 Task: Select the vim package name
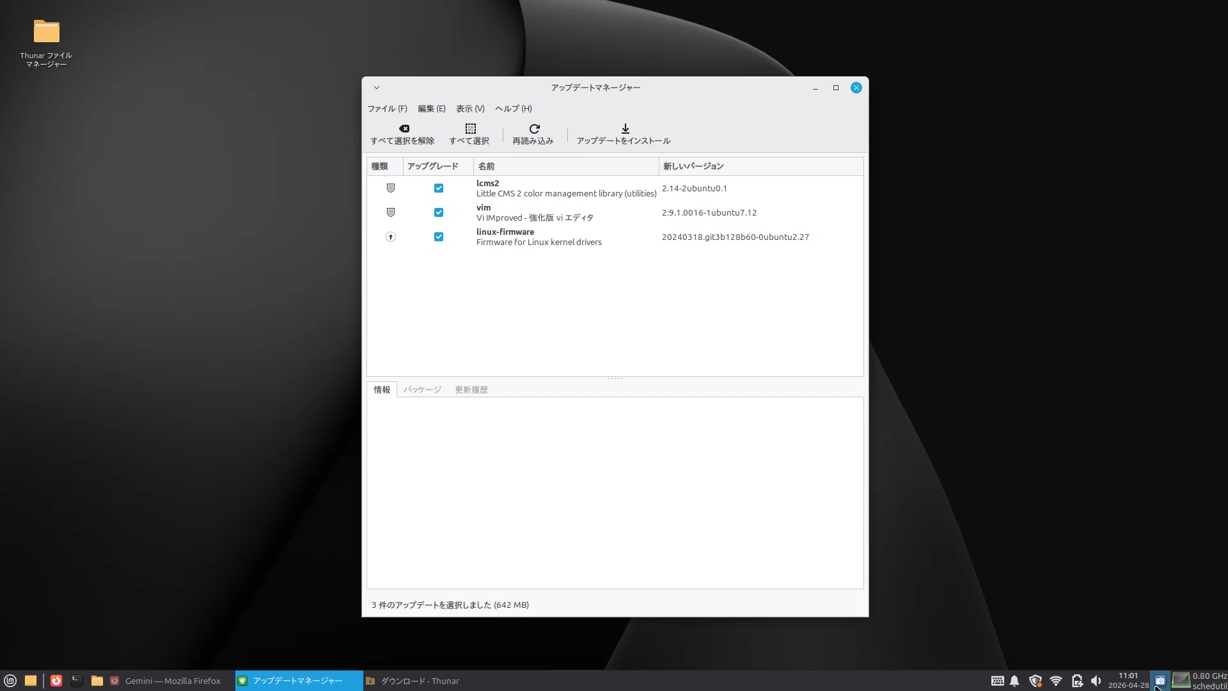click(484, 208)
